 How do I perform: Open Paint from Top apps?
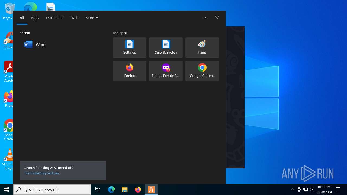(202, 48)
